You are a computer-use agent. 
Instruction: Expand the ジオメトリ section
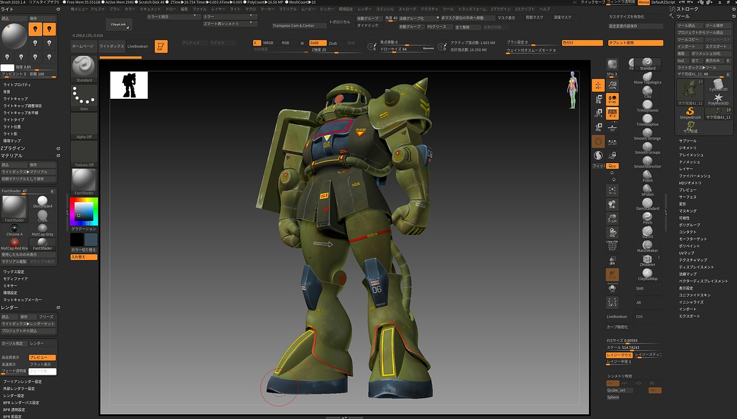tap(687, 148)
